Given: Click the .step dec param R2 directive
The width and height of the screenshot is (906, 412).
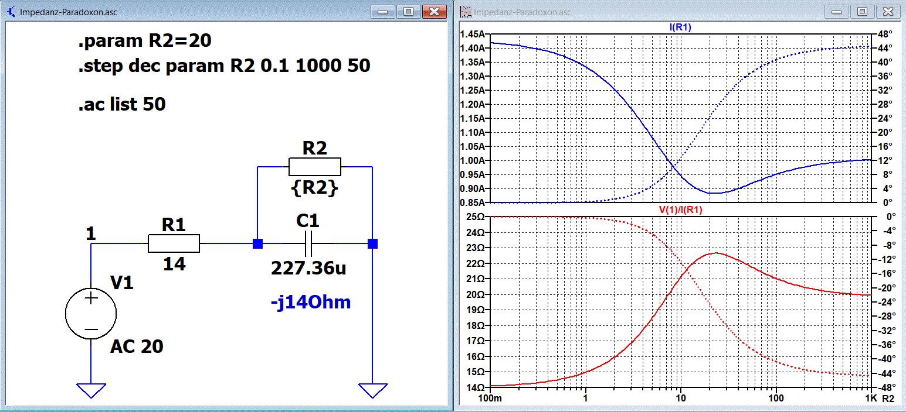Looking at the screenshot, I should coord(224,66).
